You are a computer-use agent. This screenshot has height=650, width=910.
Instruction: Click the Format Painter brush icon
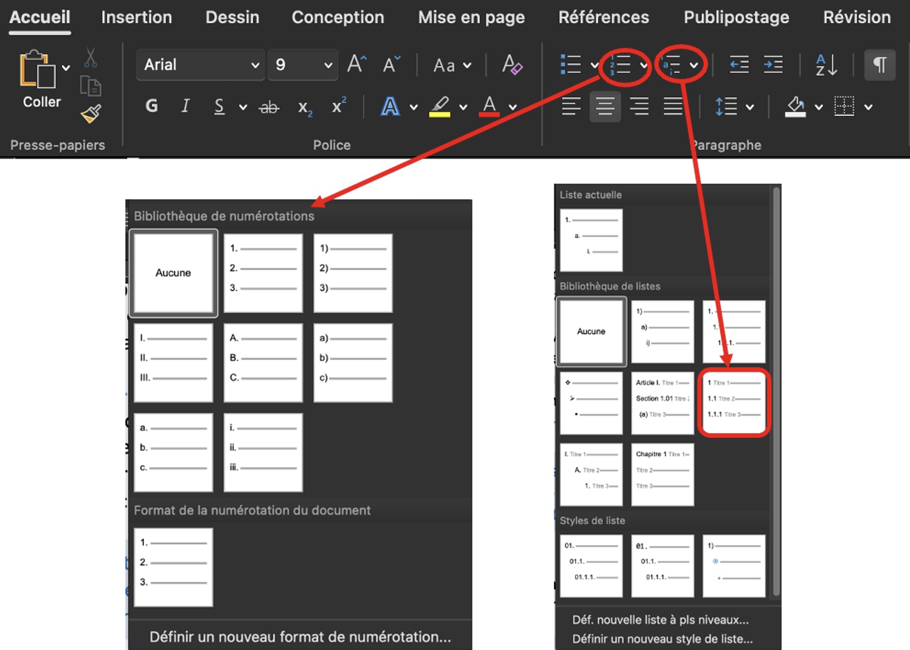pos(90,113)
